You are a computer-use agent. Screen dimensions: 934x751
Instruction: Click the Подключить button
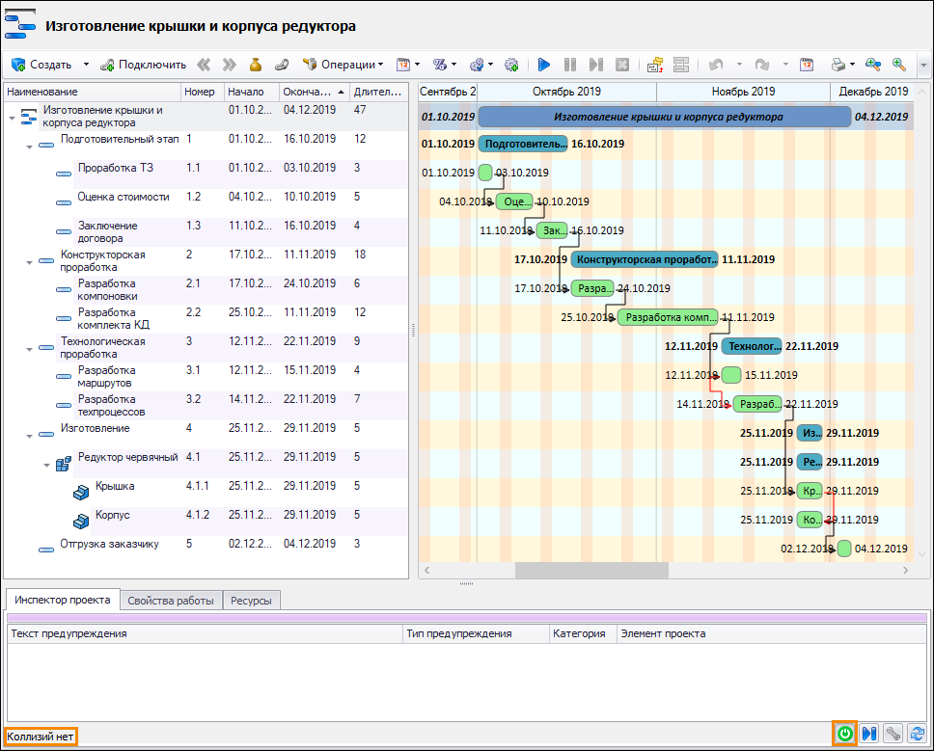[144, 65]
